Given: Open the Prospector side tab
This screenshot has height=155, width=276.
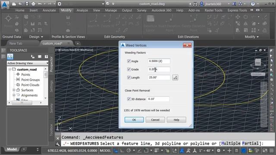Looking at the screenshot, I should [51, 64].
